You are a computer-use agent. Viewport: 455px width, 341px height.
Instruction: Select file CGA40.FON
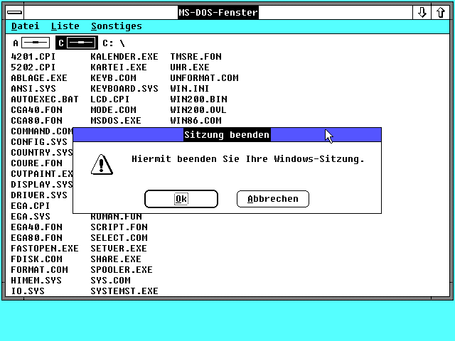coord(36,110)
